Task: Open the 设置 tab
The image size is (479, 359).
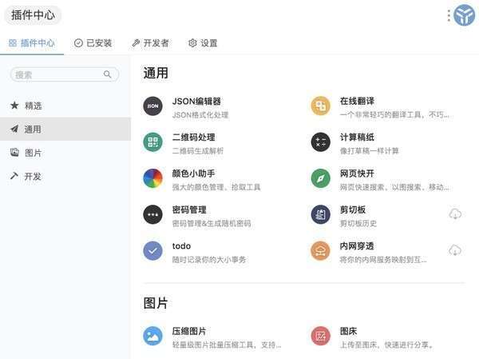Action: pos(203,43)
